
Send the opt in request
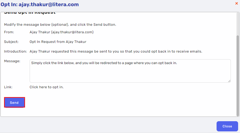(x=14, y=102)
